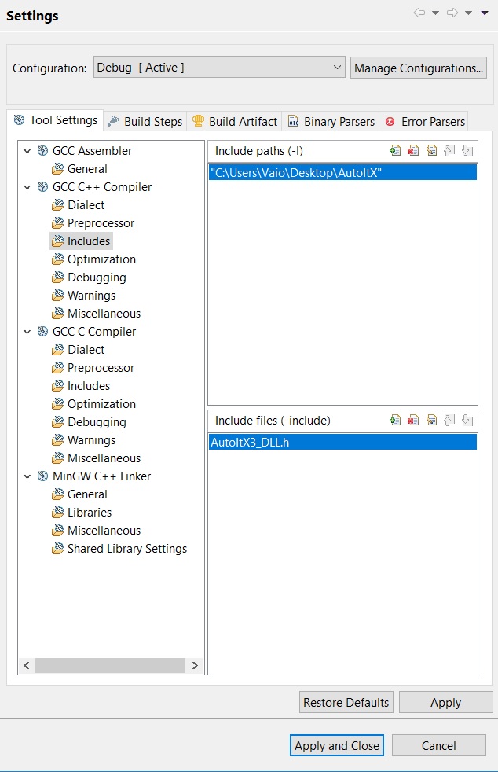The height and width of the screenshot is (772, 498).
Task: Delete the selected include path entry
Action: (413, 151)
